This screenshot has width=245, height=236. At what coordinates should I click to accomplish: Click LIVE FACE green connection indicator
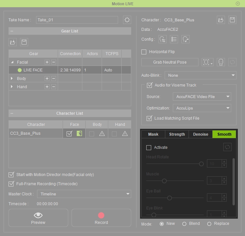pos(20,70)
